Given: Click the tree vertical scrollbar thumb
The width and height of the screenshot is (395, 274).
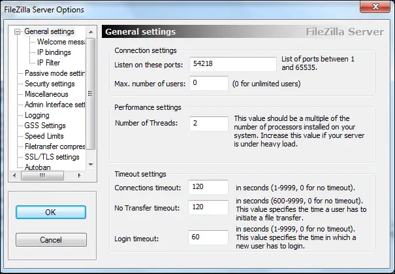Looking at the screenshot, I should tap(91, 94).
